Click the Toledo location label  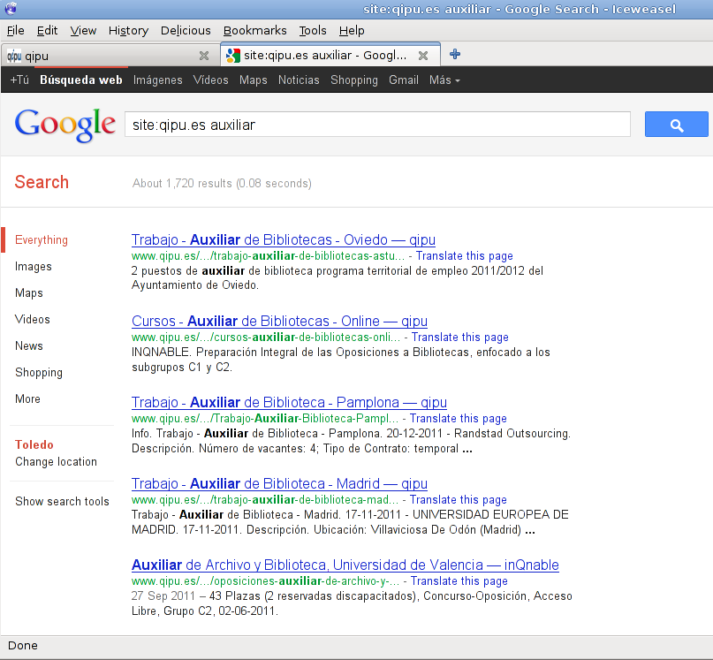tap(34, 444)
